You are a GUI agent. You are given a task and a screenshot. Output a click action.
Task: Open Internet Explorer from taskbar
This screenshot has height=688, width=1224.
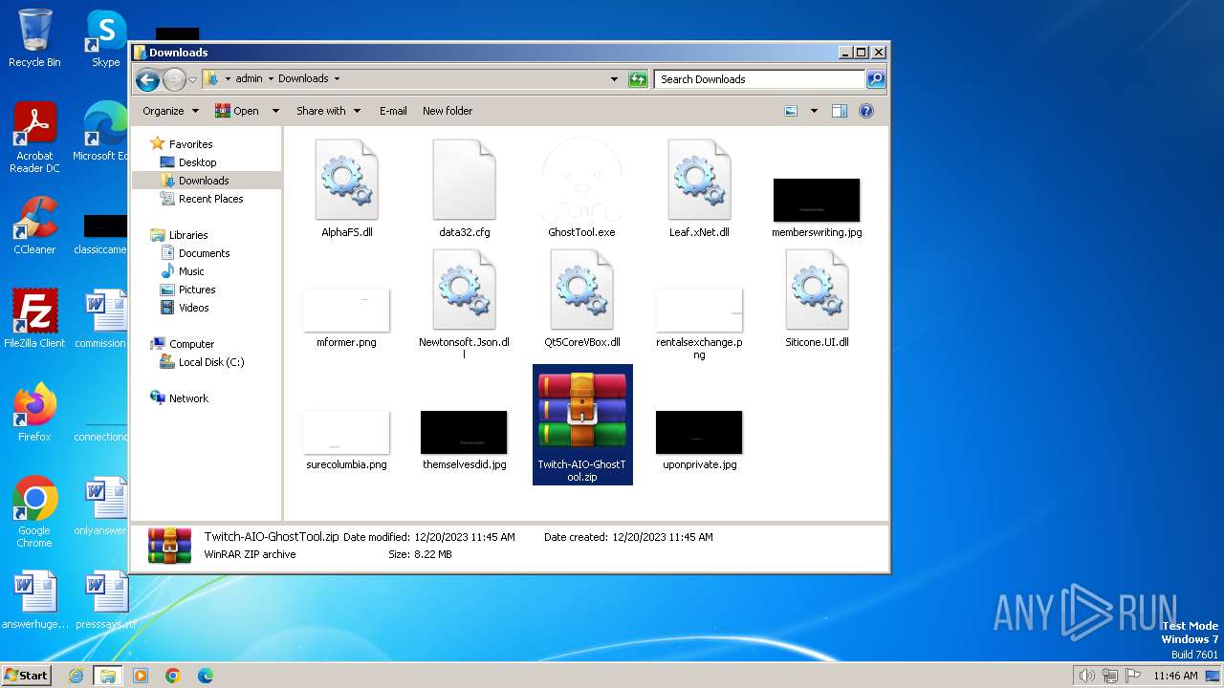[x=76, y=676]
